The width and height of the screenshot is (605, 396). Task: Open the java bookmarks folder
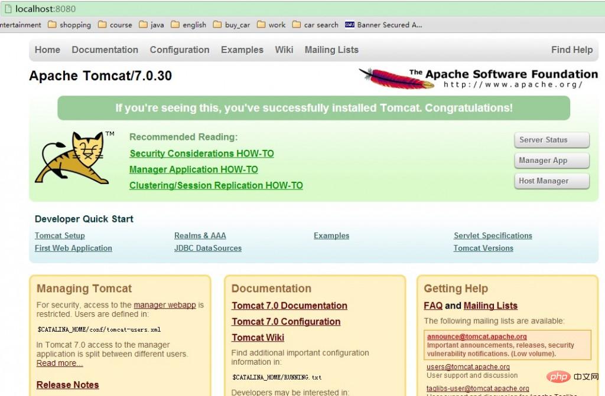click(x=151, y=25)
